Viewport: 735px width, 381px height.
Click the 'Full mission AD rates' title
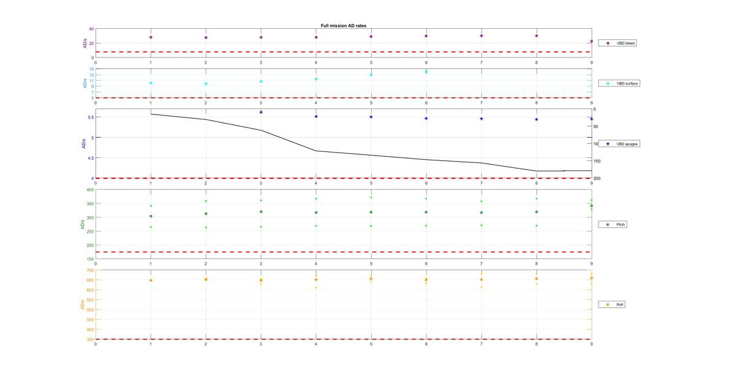[343, 26]
